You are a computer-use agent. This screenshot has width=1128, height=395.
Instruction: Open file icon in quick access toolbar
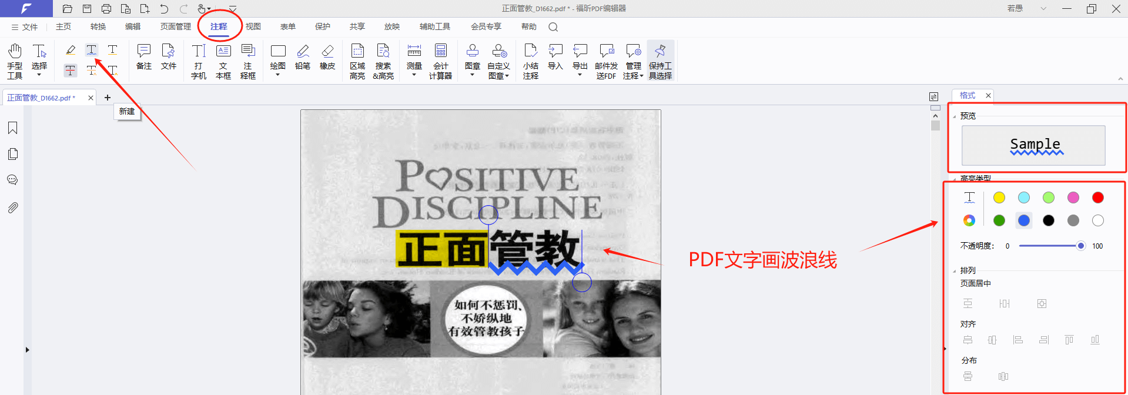(68, 9)
